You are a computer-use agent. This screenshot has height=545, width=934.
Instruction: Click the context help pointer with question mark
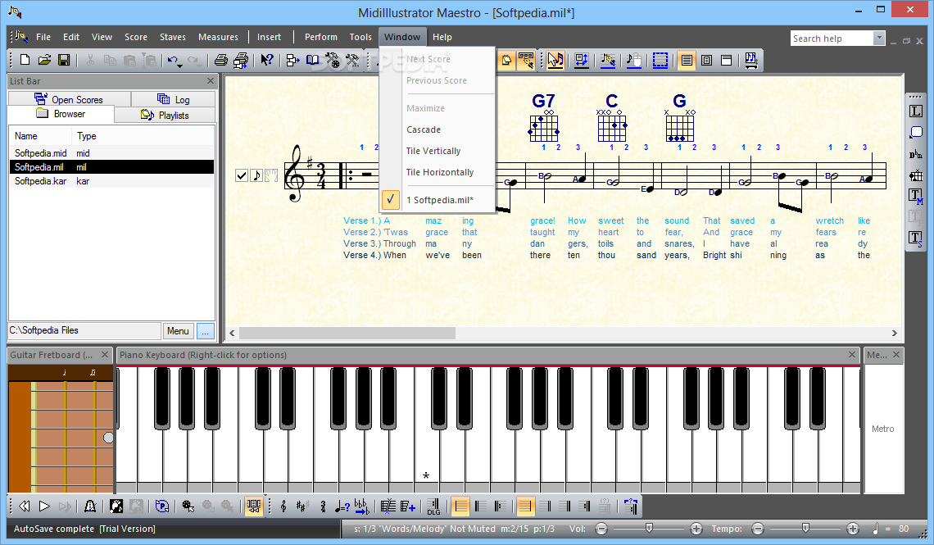point(267,60)
